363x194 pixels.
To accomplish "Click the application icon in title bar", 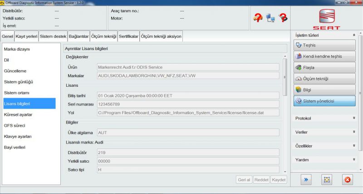I will [2, 3].
